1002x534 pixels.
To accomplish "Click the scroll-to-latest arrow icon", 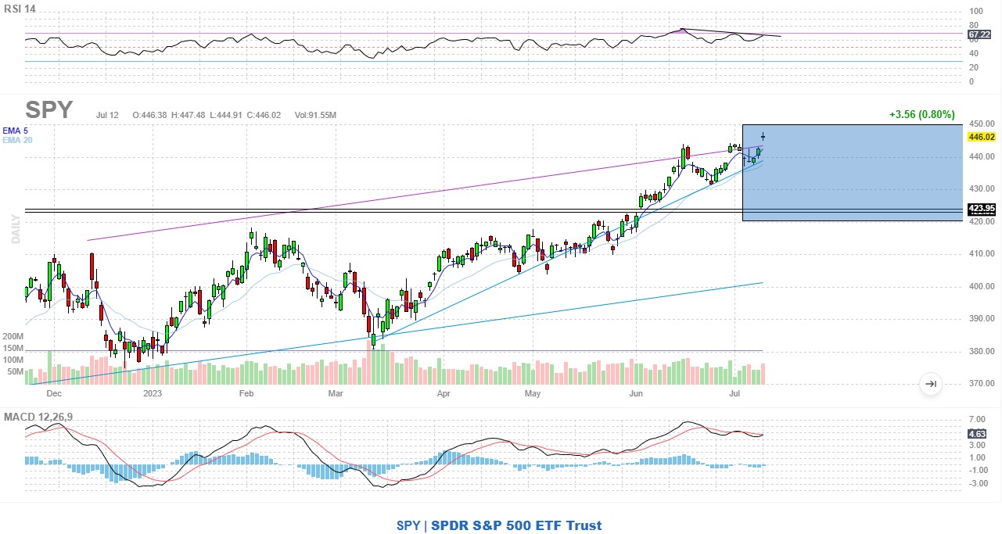I will pyautogui.click(x=931, y=384).
